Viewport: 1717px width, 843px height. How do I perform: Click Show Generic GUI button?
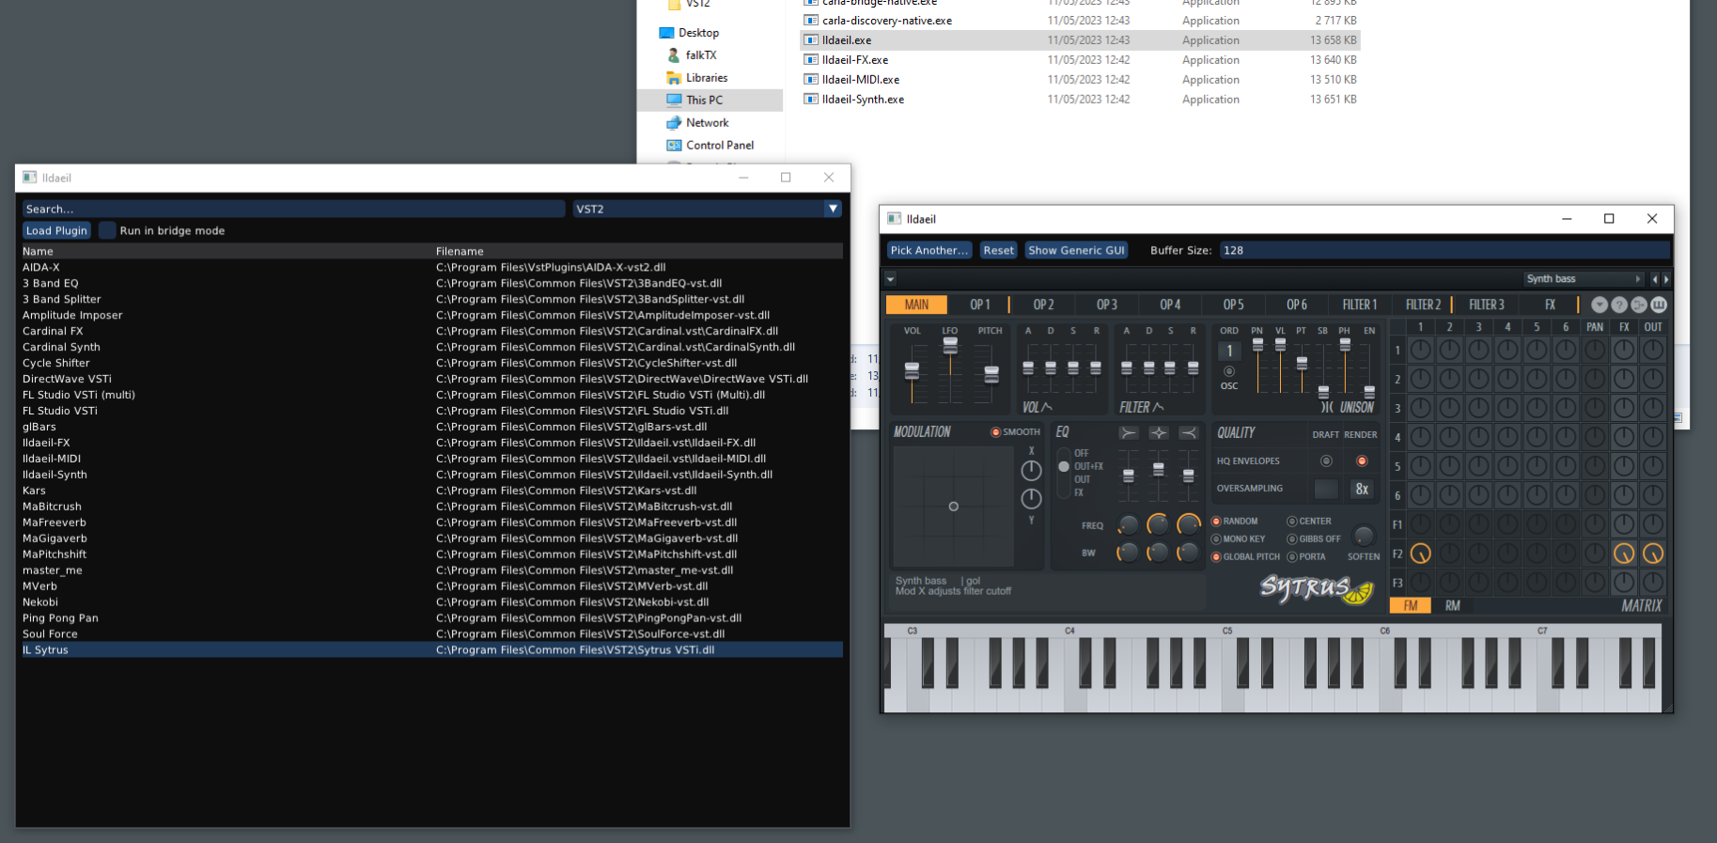coord(1076,250)
